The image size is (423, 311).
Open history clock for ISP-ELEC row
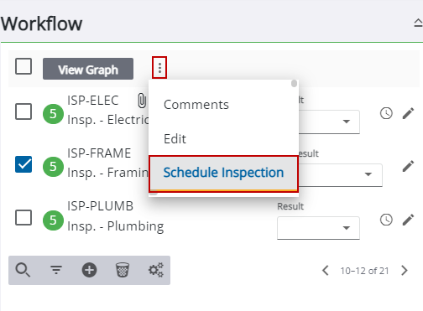386,113
